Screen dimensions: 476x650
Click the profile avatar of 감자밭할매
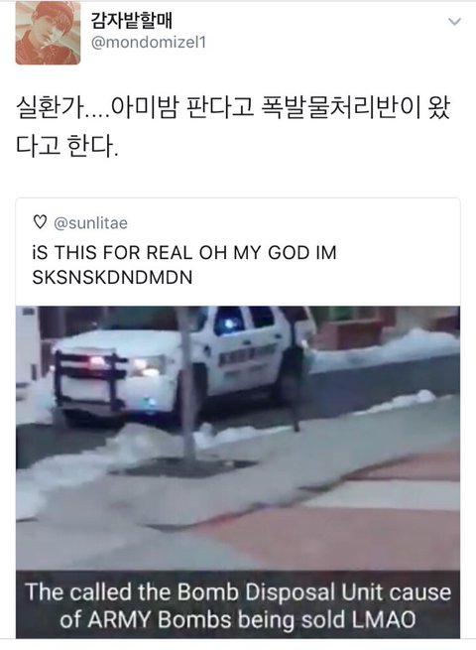point(48,33)
